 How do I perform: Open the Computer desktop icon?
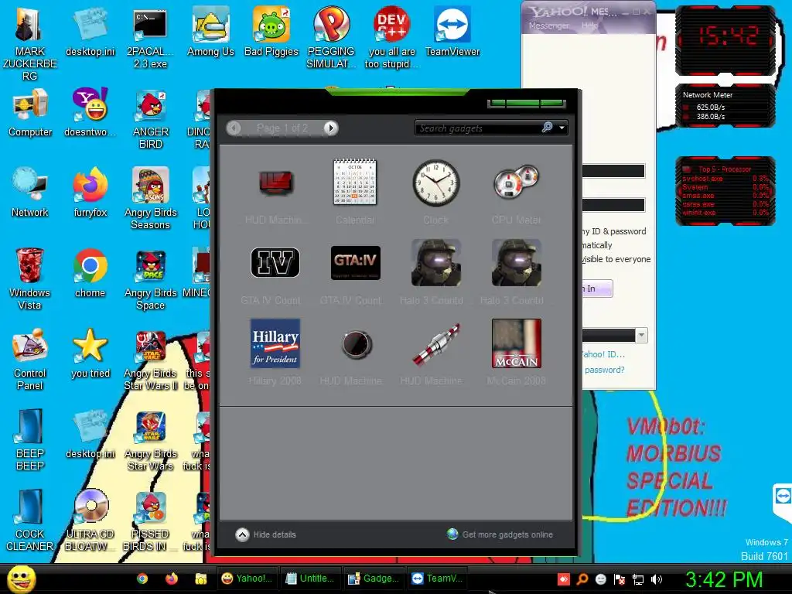(30, 114)
